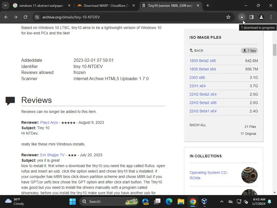
Task: Open File Explorer from taskbar
Action: (x=181, y=201)
